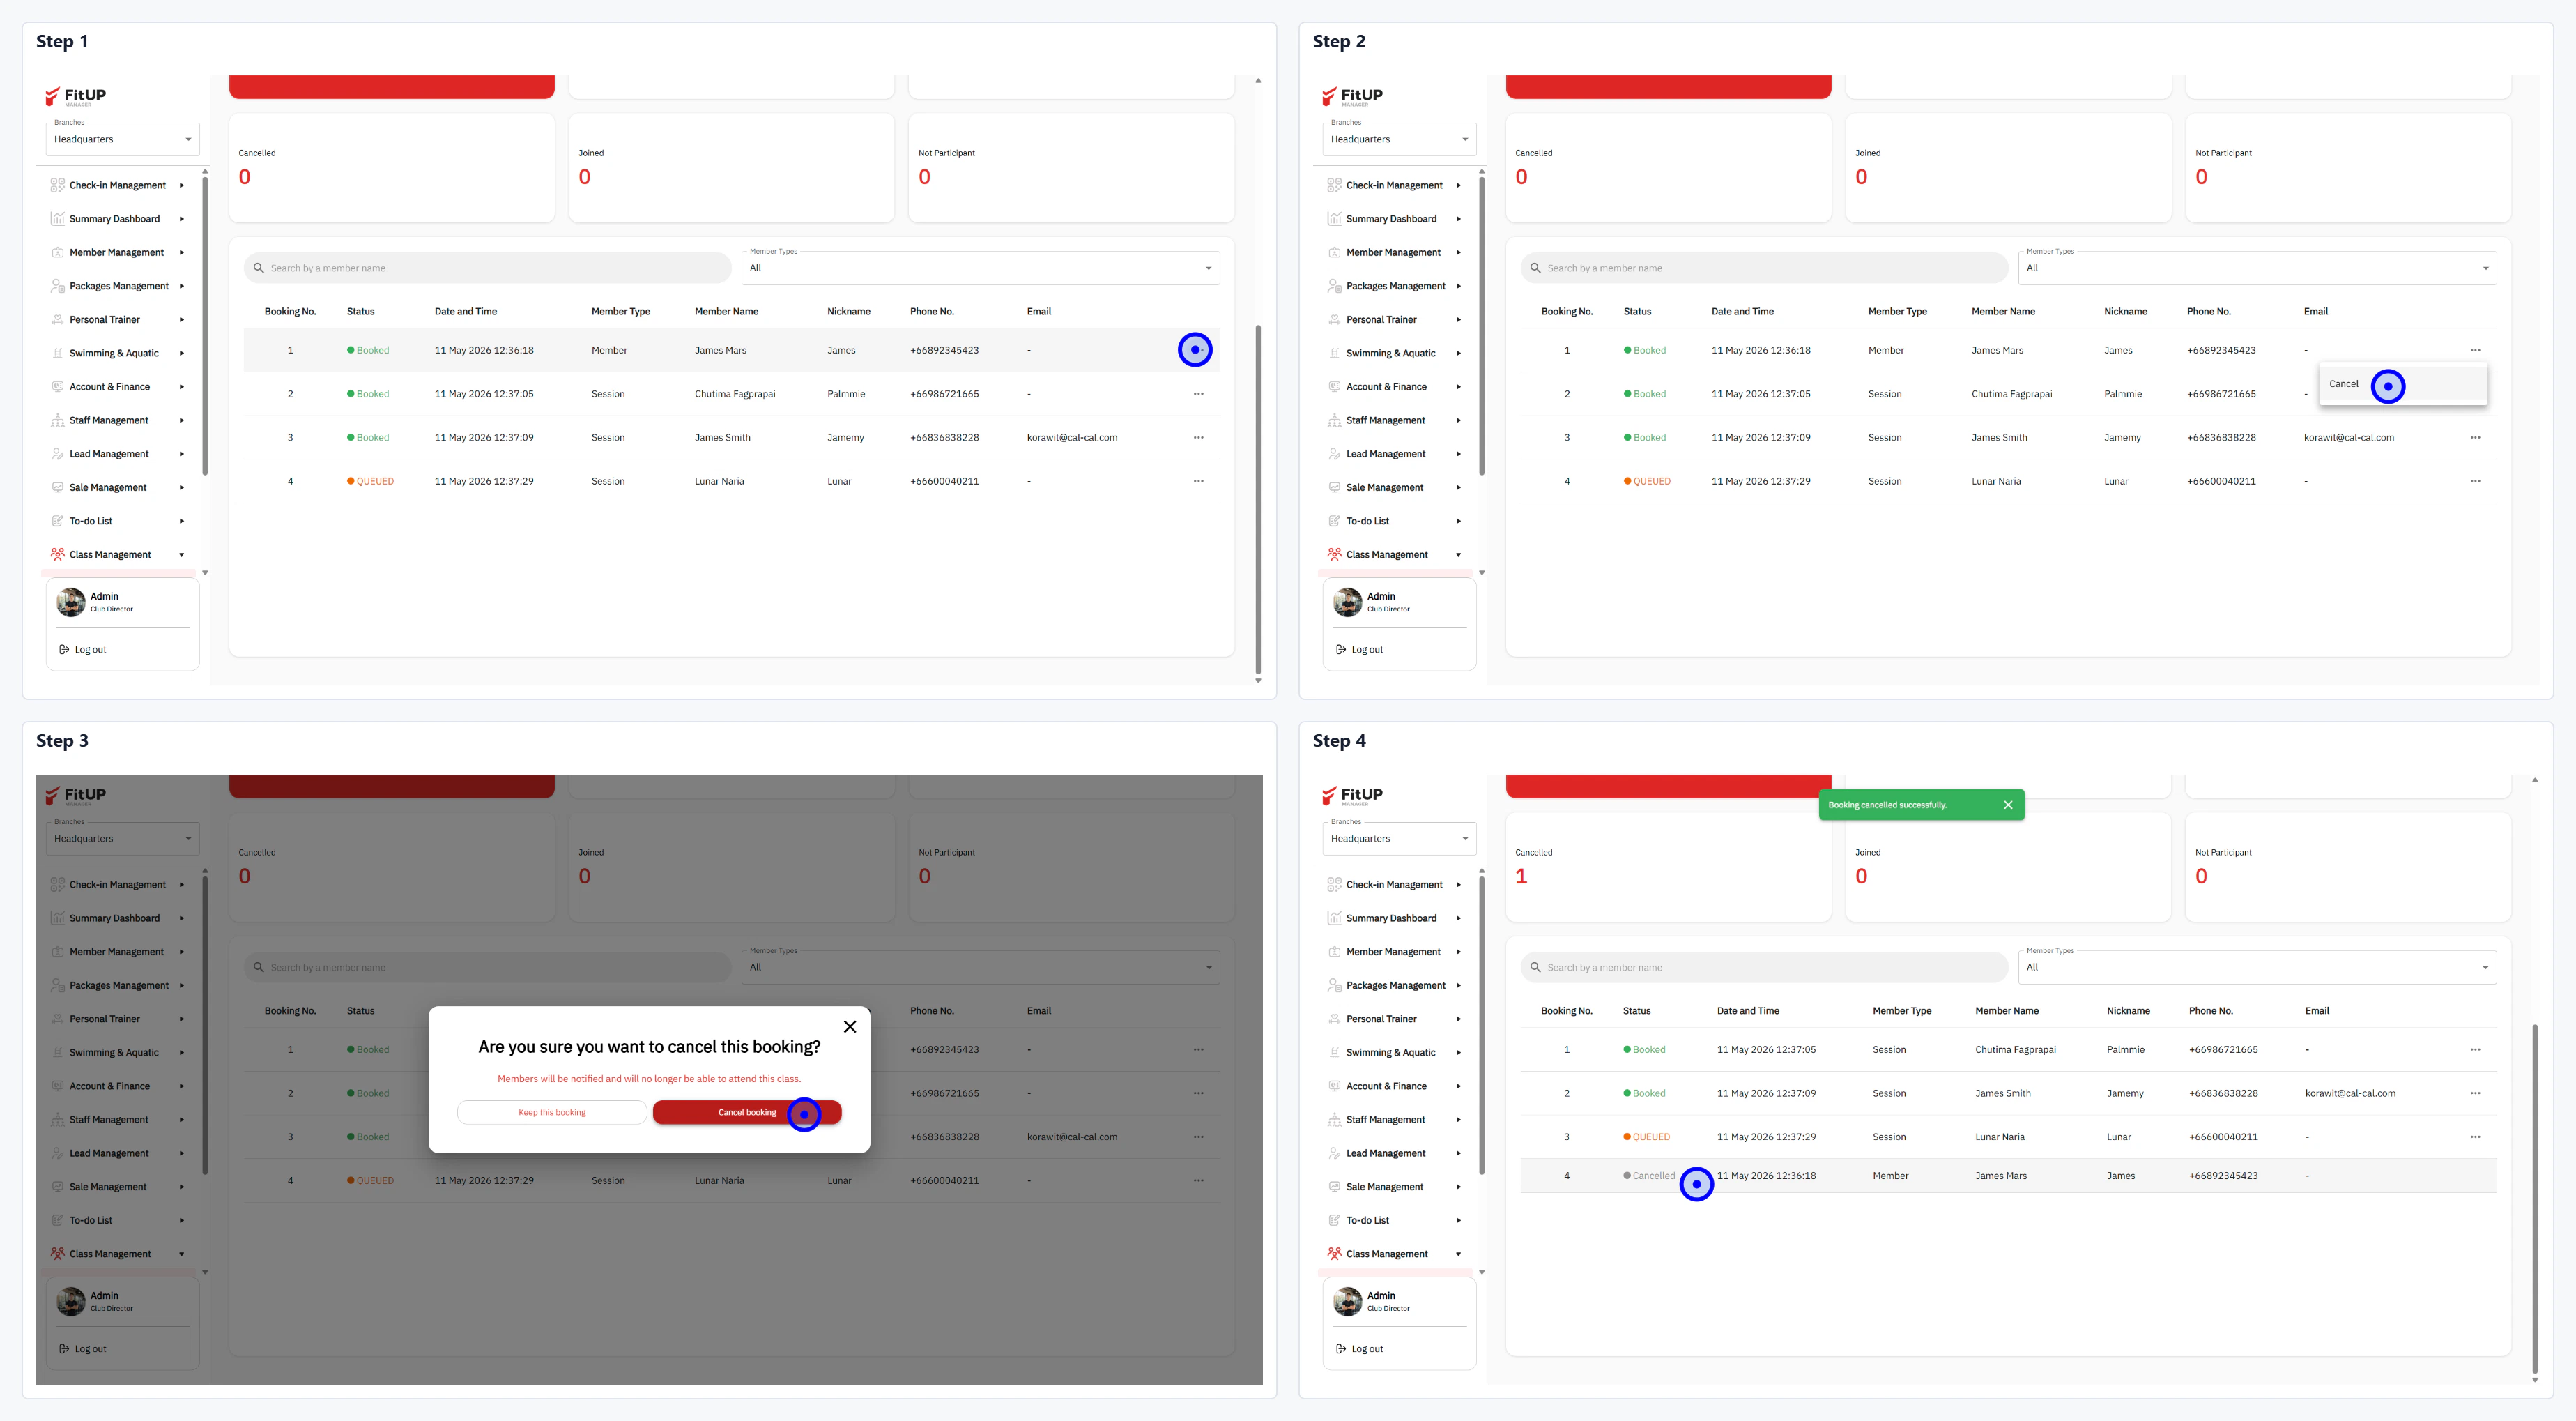
Task: Click the Log out icon in Step 4
Action: (1341, 1349)
